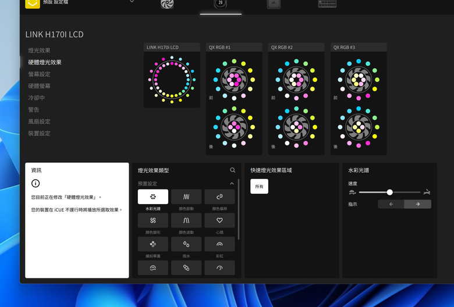Image resolution: width=454 pixels, height=307 pixels.
Task: Select the spiral arc effect tile below 彩虹
Action: 219,267
